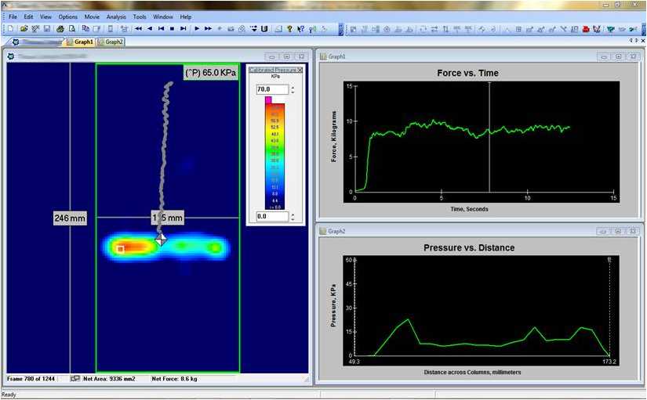Click the Open folder icon in toolbar
This screenshot has width=647, height=400.
tap(24, 29)
